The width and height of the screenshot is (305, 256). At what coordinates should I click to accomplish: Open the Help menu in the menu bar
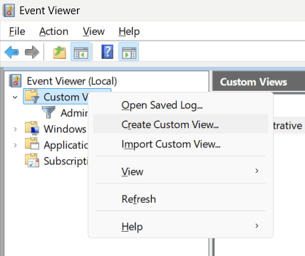129,32
